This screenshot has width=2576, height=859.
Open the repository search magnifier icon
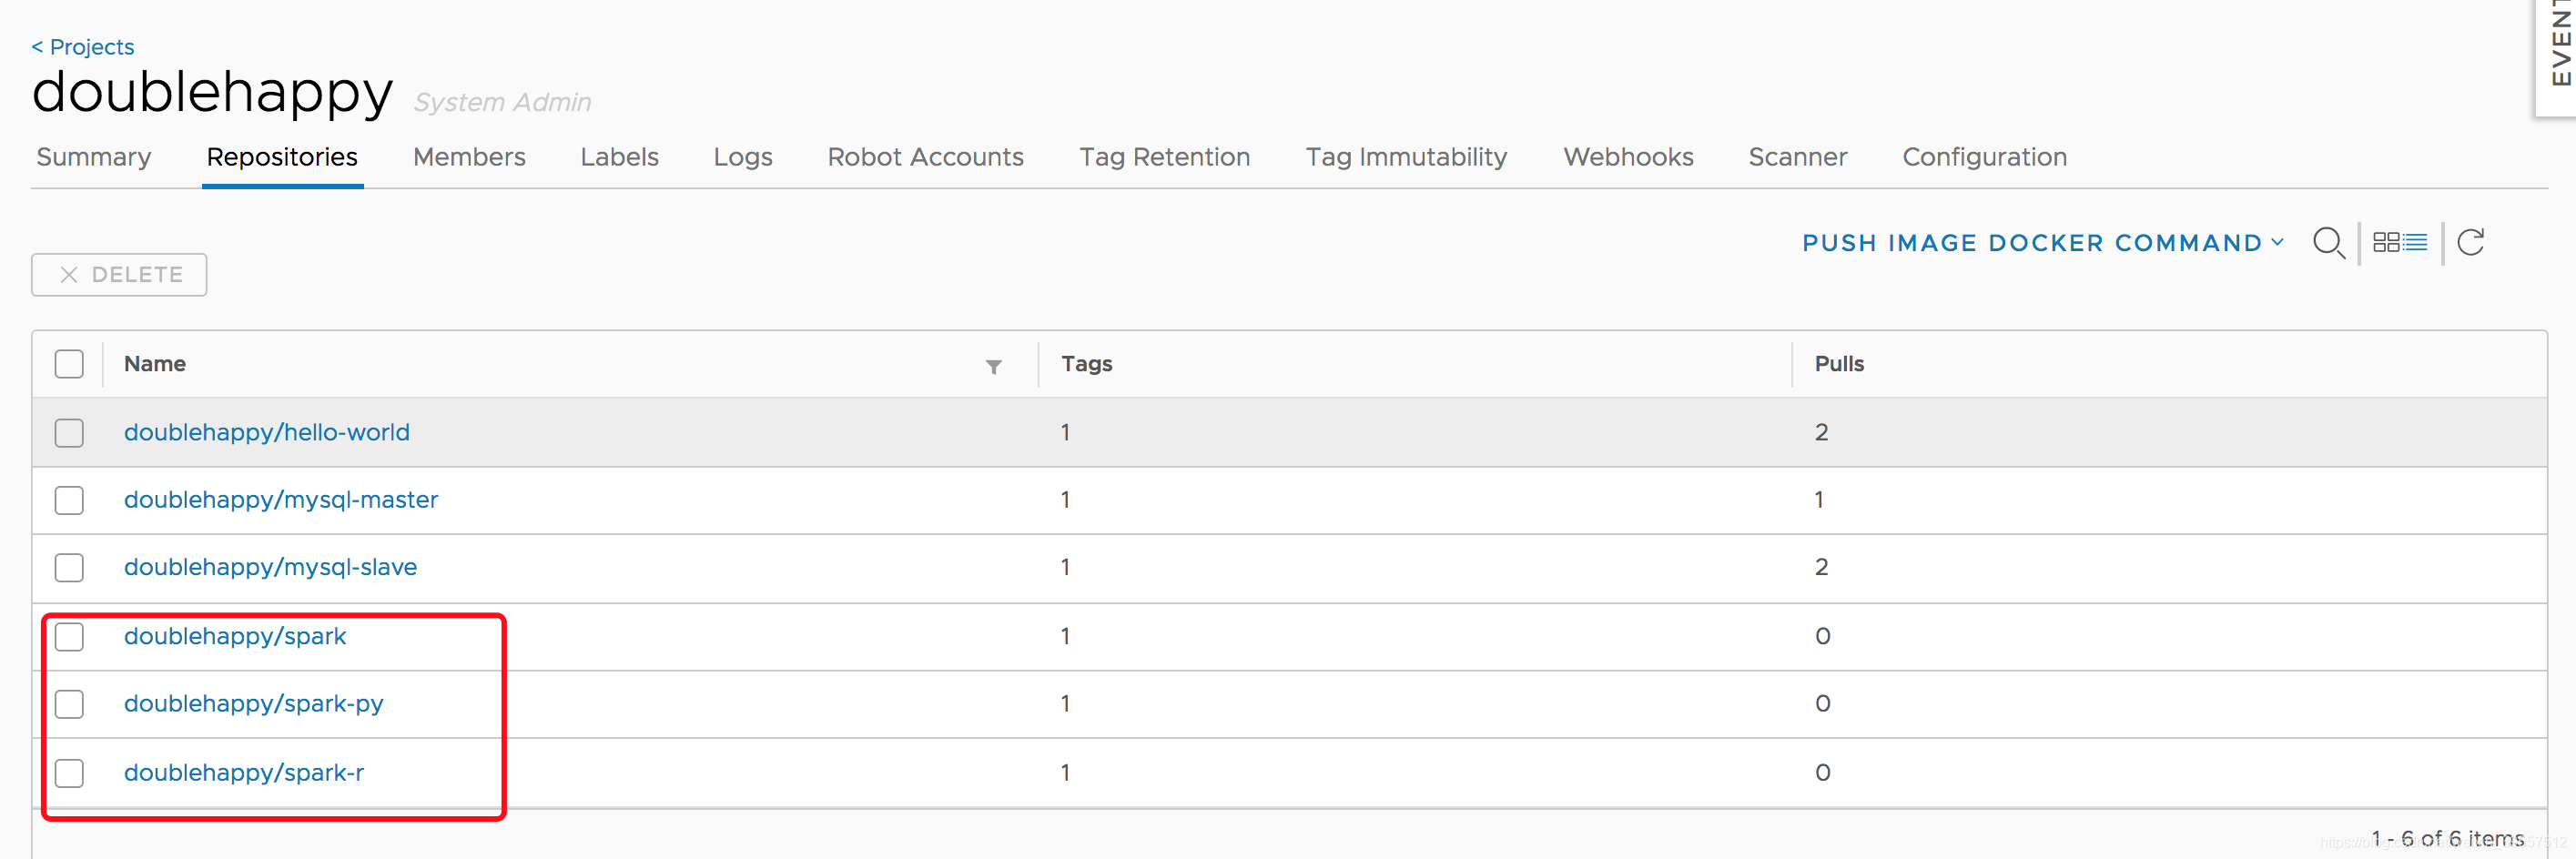click(2327, 243)
